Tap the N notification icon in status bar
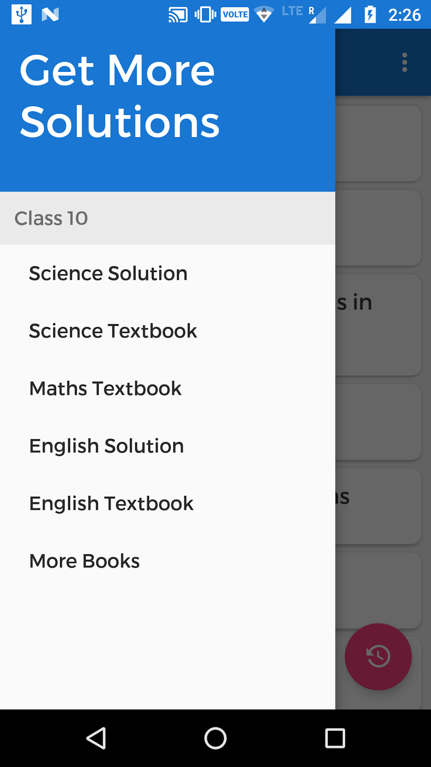Image resolution: width=431 pixels, height=767 pixels. [x=50, y=15]
